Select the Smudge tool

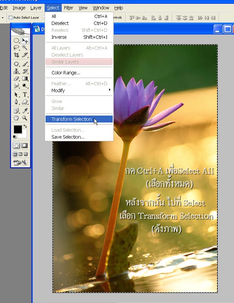(x=16, y=86)
